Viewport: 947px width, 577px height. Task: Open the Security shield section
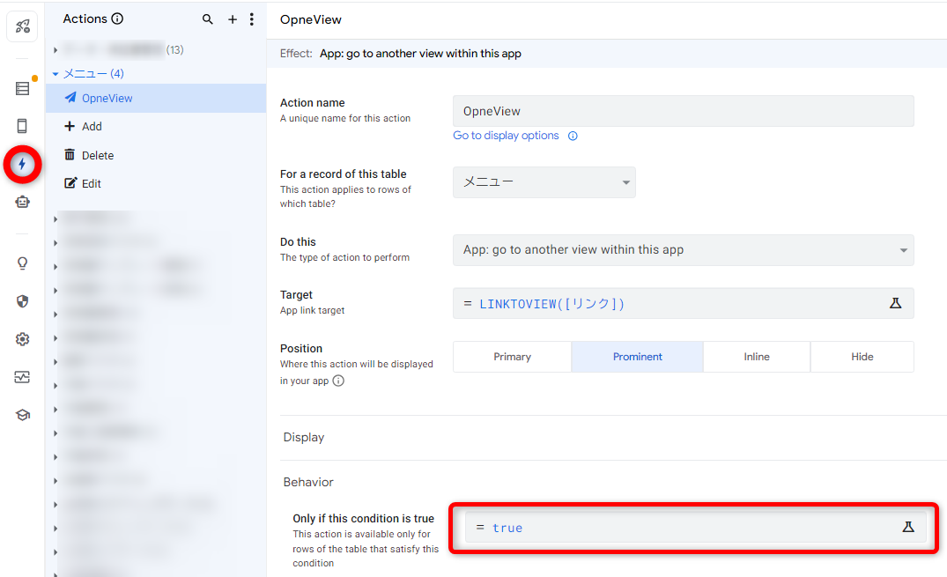pyautogui.click(x=23, y=301)
